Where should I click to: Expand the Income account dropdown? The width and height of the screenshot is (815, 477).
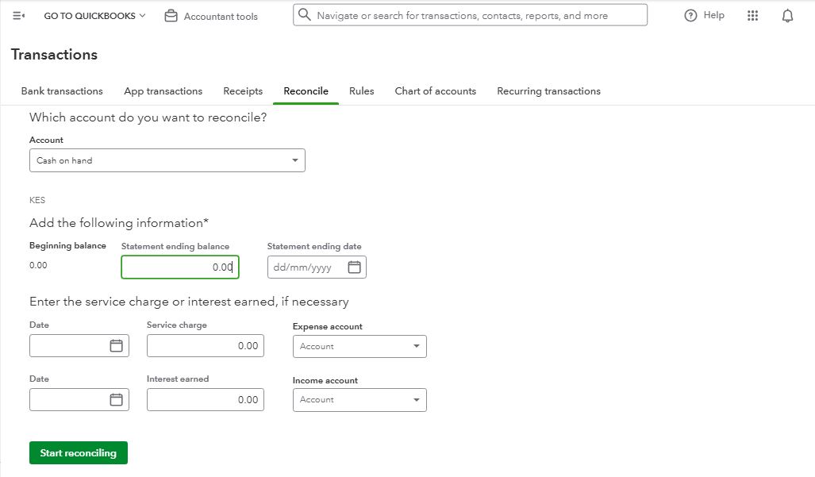pyautogui.click(x=359, y=400)
